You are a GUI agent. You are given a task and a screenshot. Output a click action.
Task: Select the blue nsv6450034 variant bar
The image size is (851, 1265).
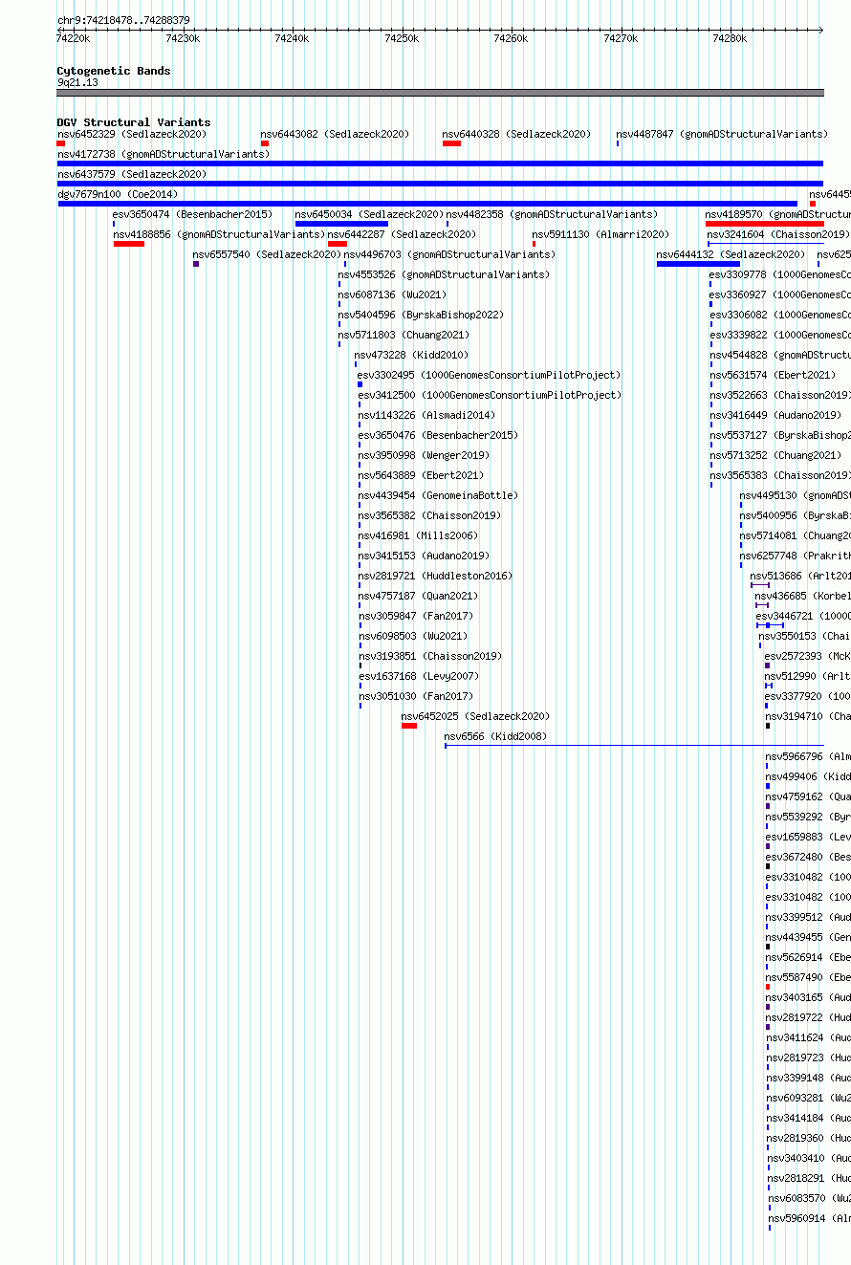coord(341,224)
